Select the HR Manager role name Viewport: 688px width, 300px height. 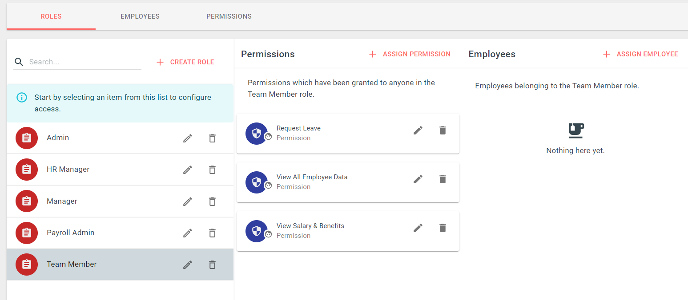pyautogui.click(x=68, y=170)
